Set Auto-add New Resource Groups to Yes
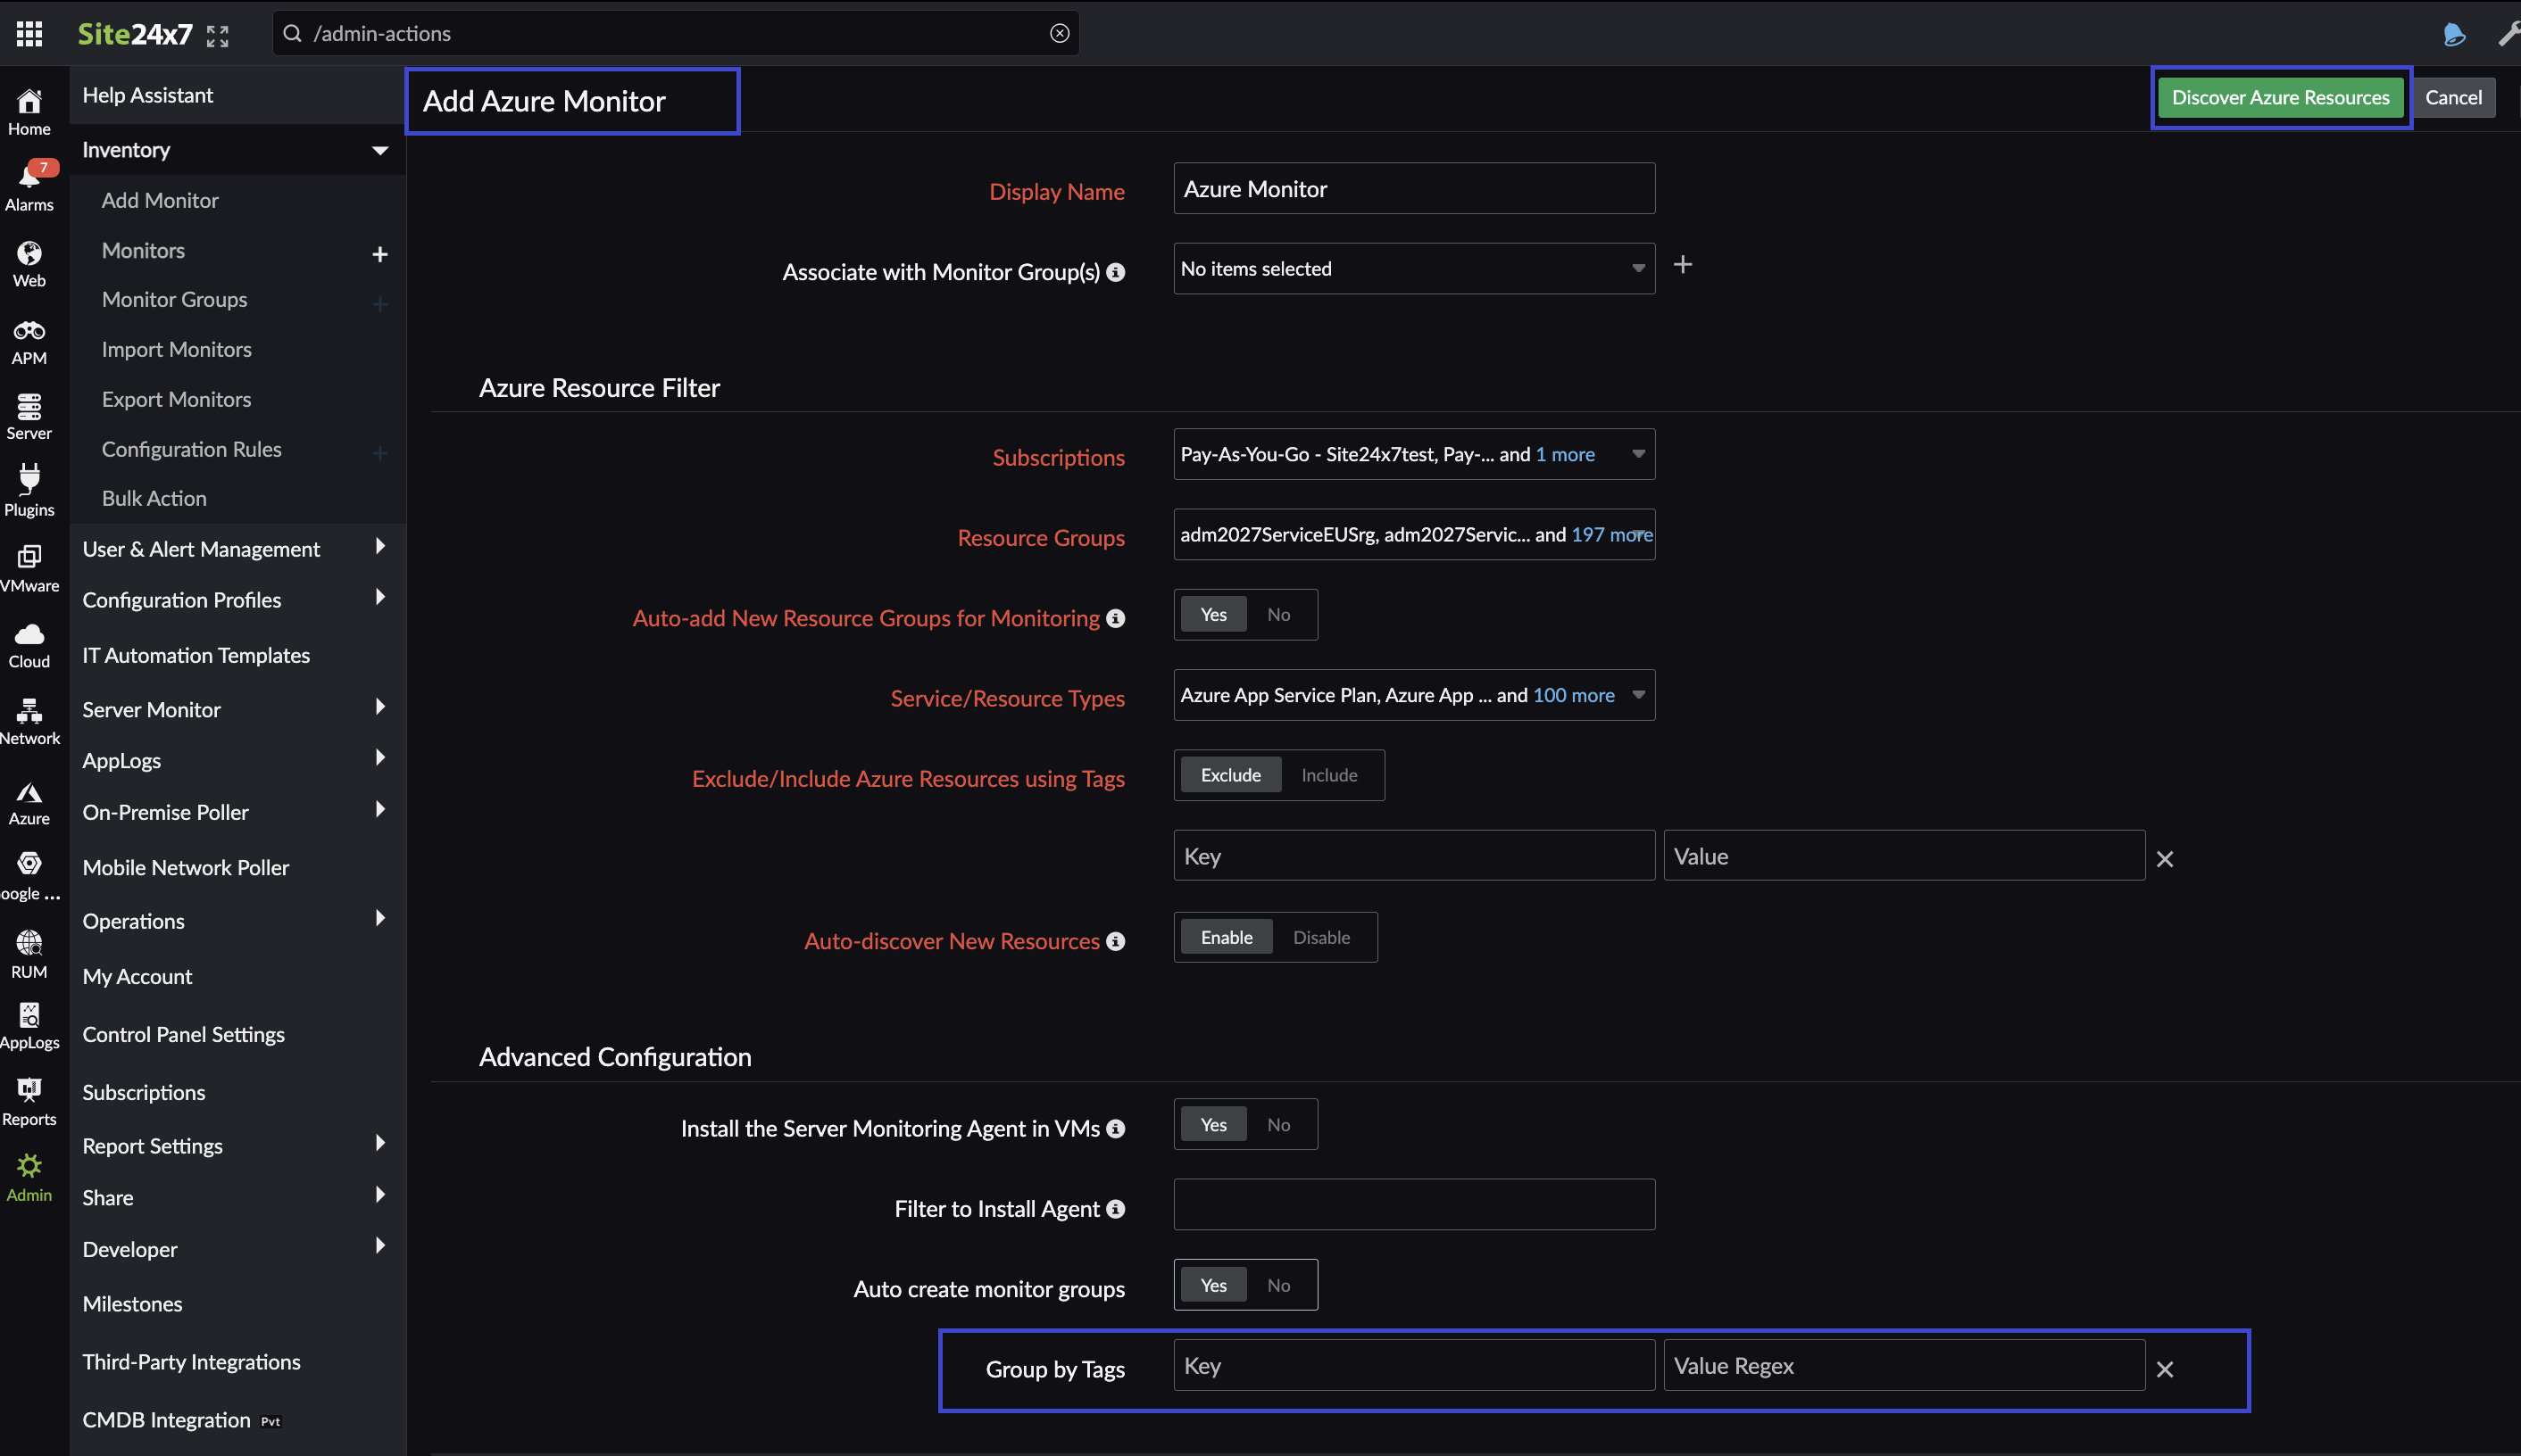 (1213, 614)
